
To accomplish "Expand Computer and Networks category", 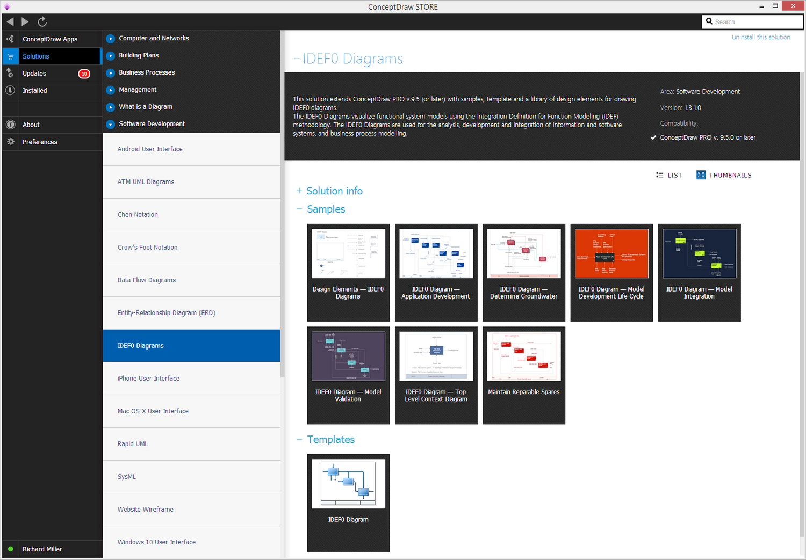I will [x=111, y=39].
